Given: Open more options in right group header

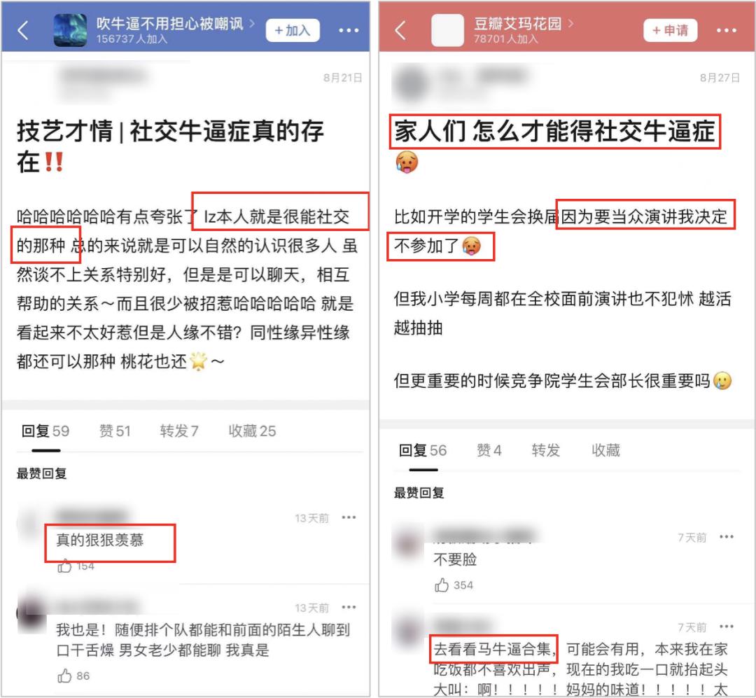Looking at the screenshot, I should tap(726, 30).
